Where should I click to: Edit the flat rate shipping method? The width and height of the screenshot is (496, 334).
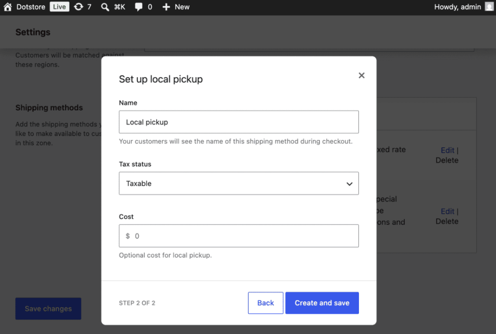447,150
